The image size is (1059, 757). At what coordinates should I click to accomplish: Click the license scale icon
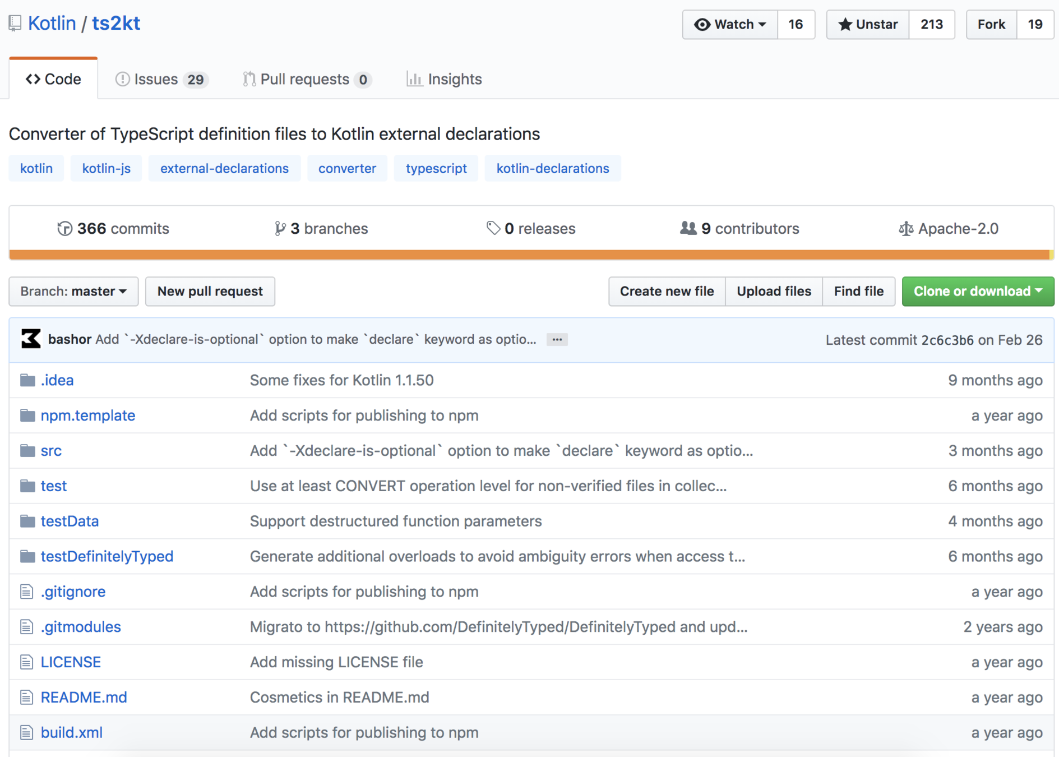point(905,229)
